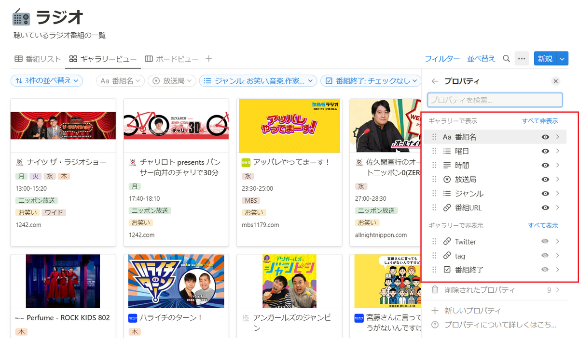Screen dimensions: 579x338
Task: Select the ギャラリービュー tab
Action: [103, 59]
